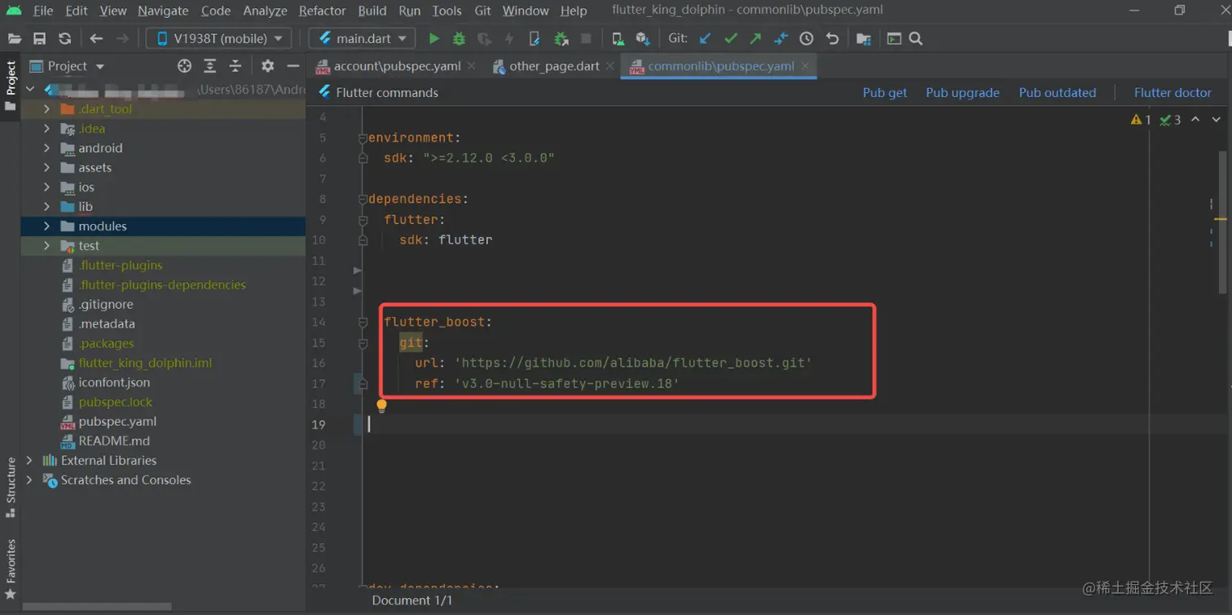The image size is (1232, 615).
Task: Click Expand All in Project panel
Action: click(x=209, y=66)
